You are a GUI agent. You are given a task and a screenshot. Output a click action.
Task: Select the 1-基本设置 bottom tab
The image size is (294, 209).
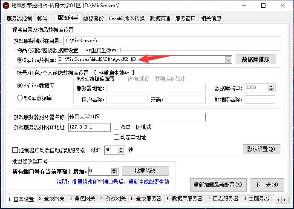(x=21, y=199)
